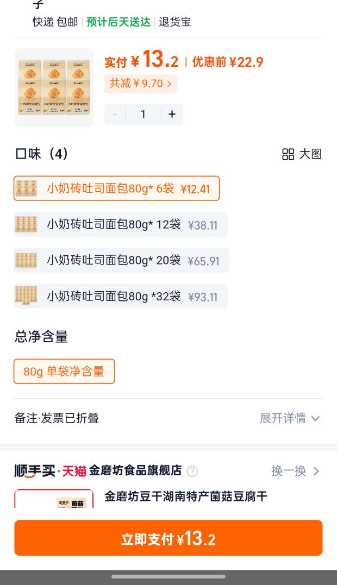Select 80g 单袋净含量 net content option
This screenshot has height=585, width=337.
pyautogui.click(x=64, y=371)
